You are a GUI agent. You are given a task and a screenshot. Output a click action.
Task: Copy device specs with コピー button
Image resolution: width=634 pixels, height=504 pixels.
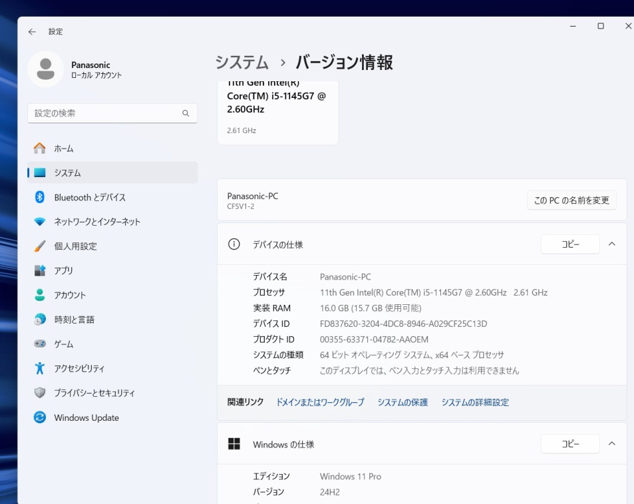click(x=570, y=244)
